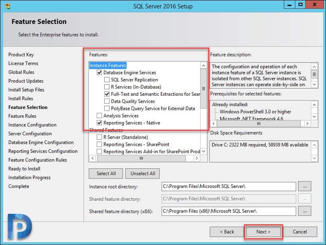Screen dimensions: 326x245
Task: Enable Reporting Services - SharePoint checkbox
Action: pos(100,144)
